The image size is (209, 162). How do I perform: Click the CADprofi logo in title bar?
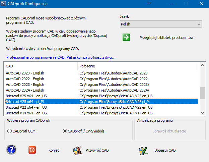point(3,4)
